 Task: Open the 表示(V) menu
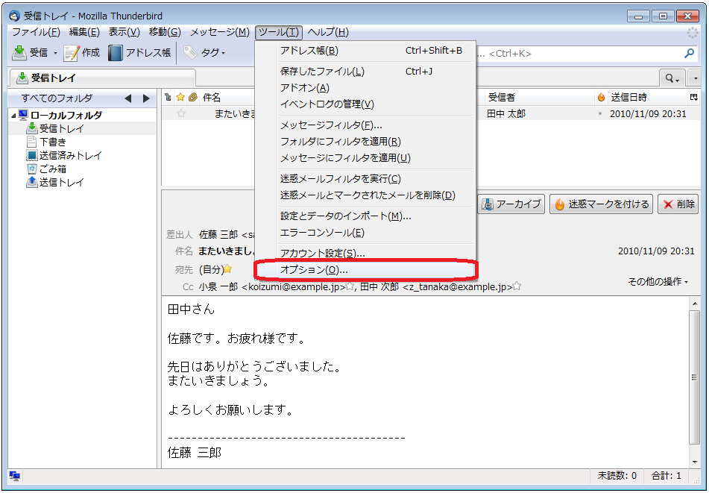pos(124,32)
